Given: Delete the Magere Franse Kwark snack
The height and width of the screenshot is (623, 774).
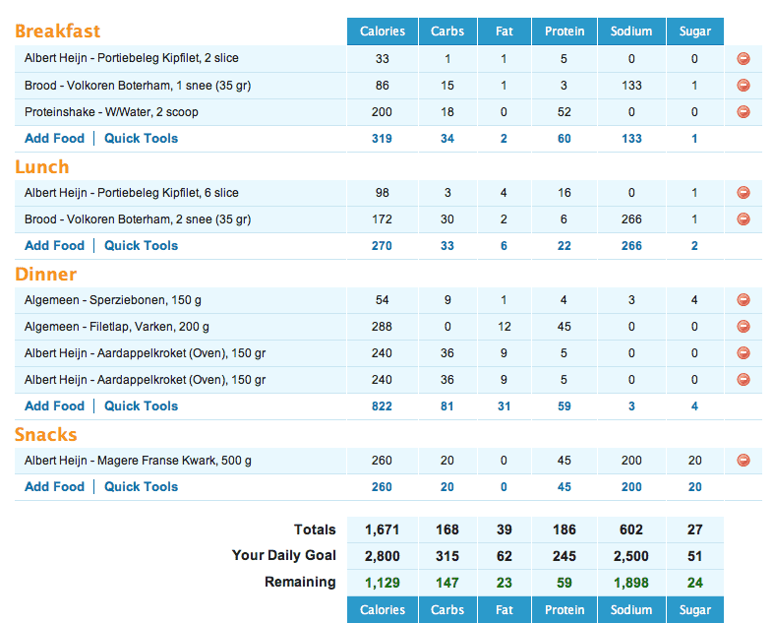Looking at the screenshot, I should 743,460.
